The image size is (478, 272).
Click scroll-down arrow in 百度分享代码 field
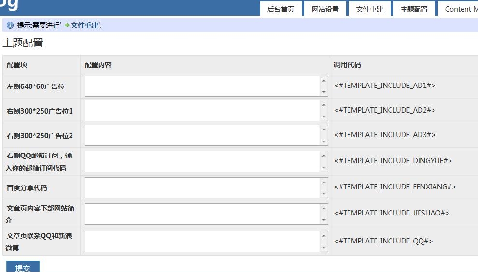[x=324, y=193]
